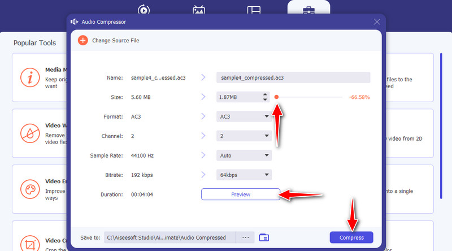
Task: Close the Audio Compressor dialog
Action: click(377, 21)
